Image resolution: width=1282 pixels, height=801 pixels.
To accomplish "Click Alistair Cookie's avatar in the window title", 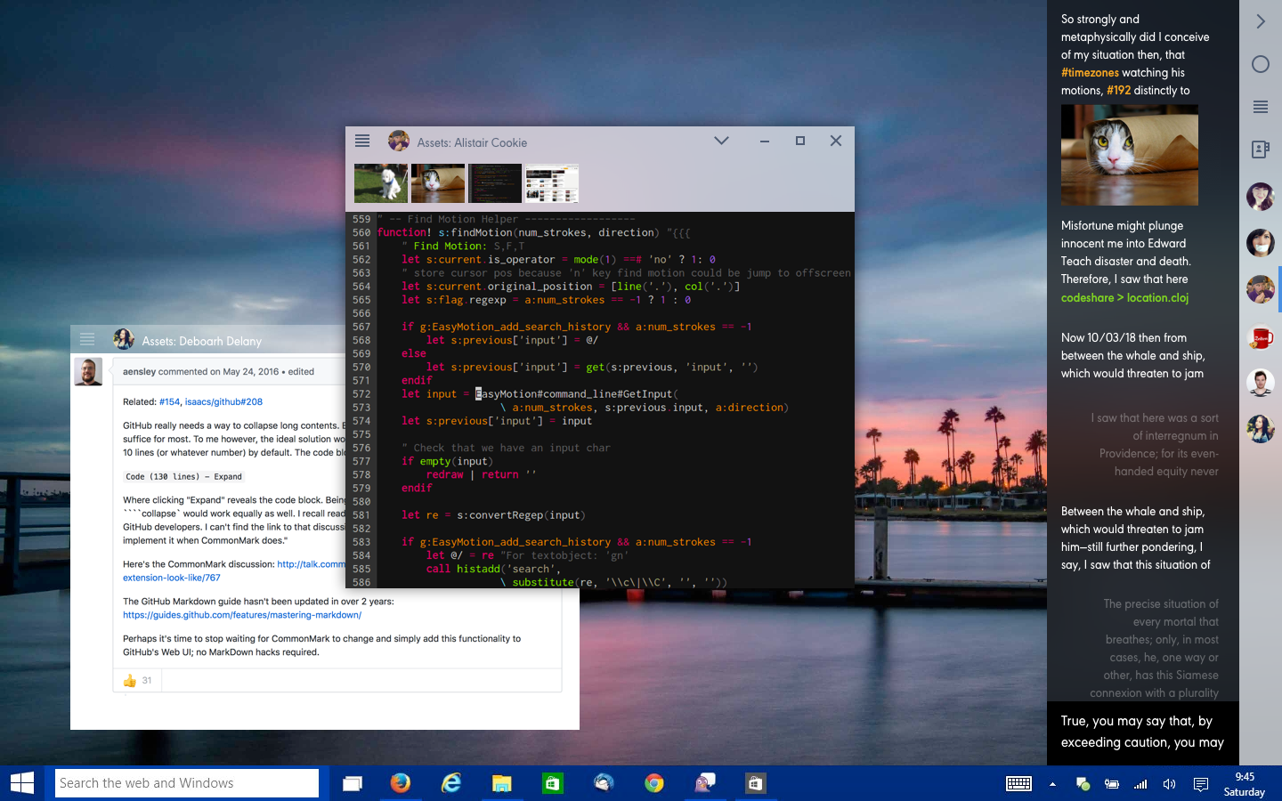I will coord(399,142).
